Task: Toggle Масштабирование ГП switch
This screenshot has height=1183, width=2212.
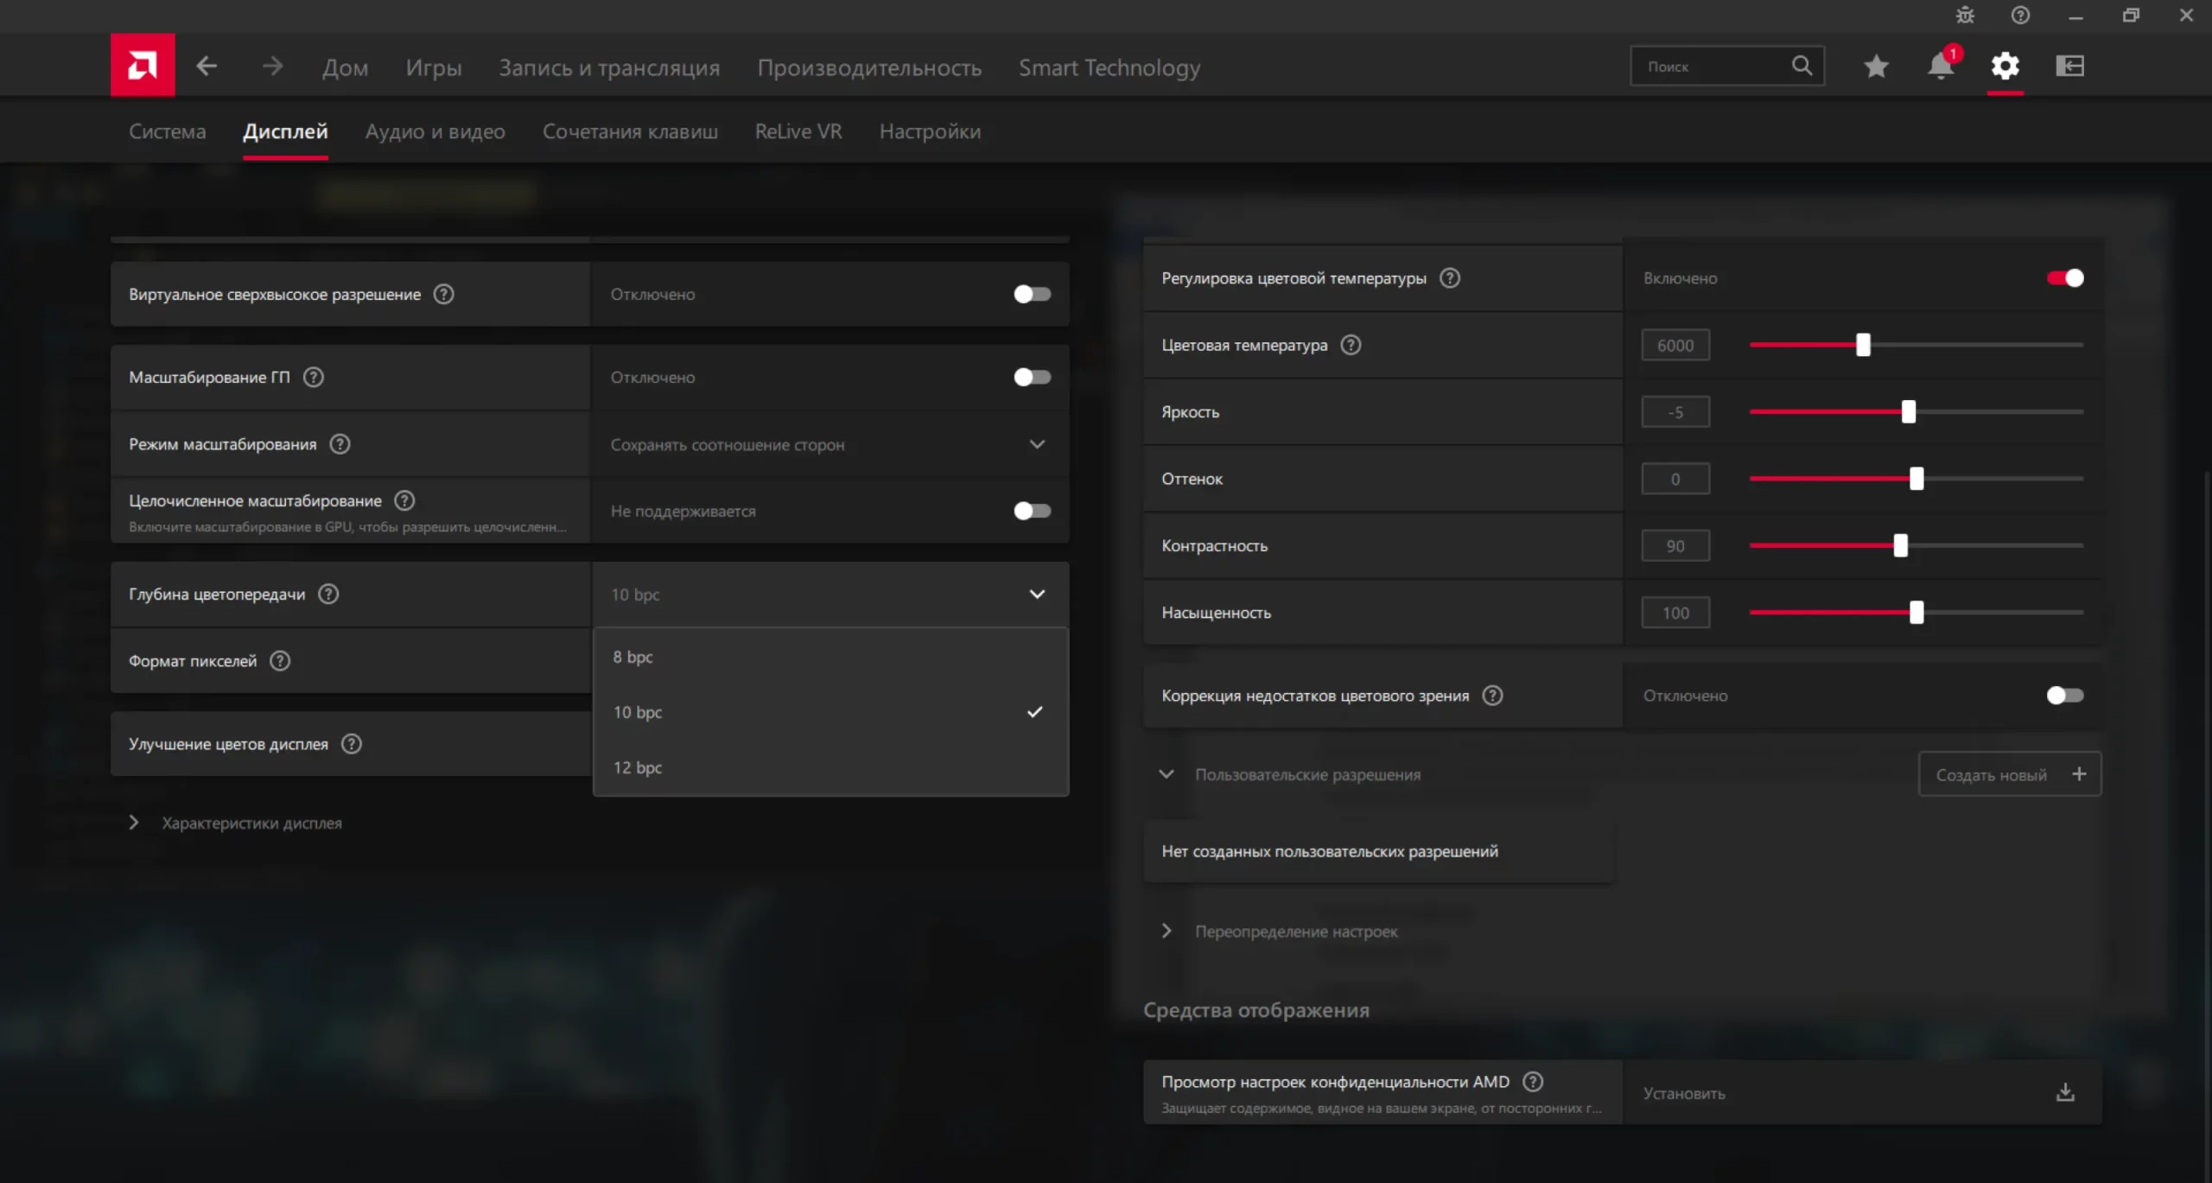Action: (x=1032, y=378)
